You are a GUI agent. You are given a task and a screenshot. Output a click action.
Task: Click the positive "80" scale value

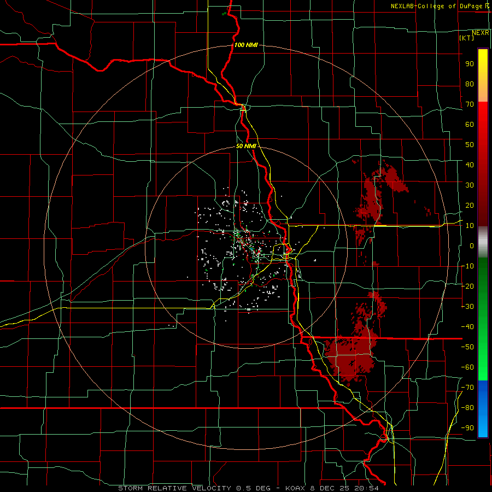(x=470, y=84)
